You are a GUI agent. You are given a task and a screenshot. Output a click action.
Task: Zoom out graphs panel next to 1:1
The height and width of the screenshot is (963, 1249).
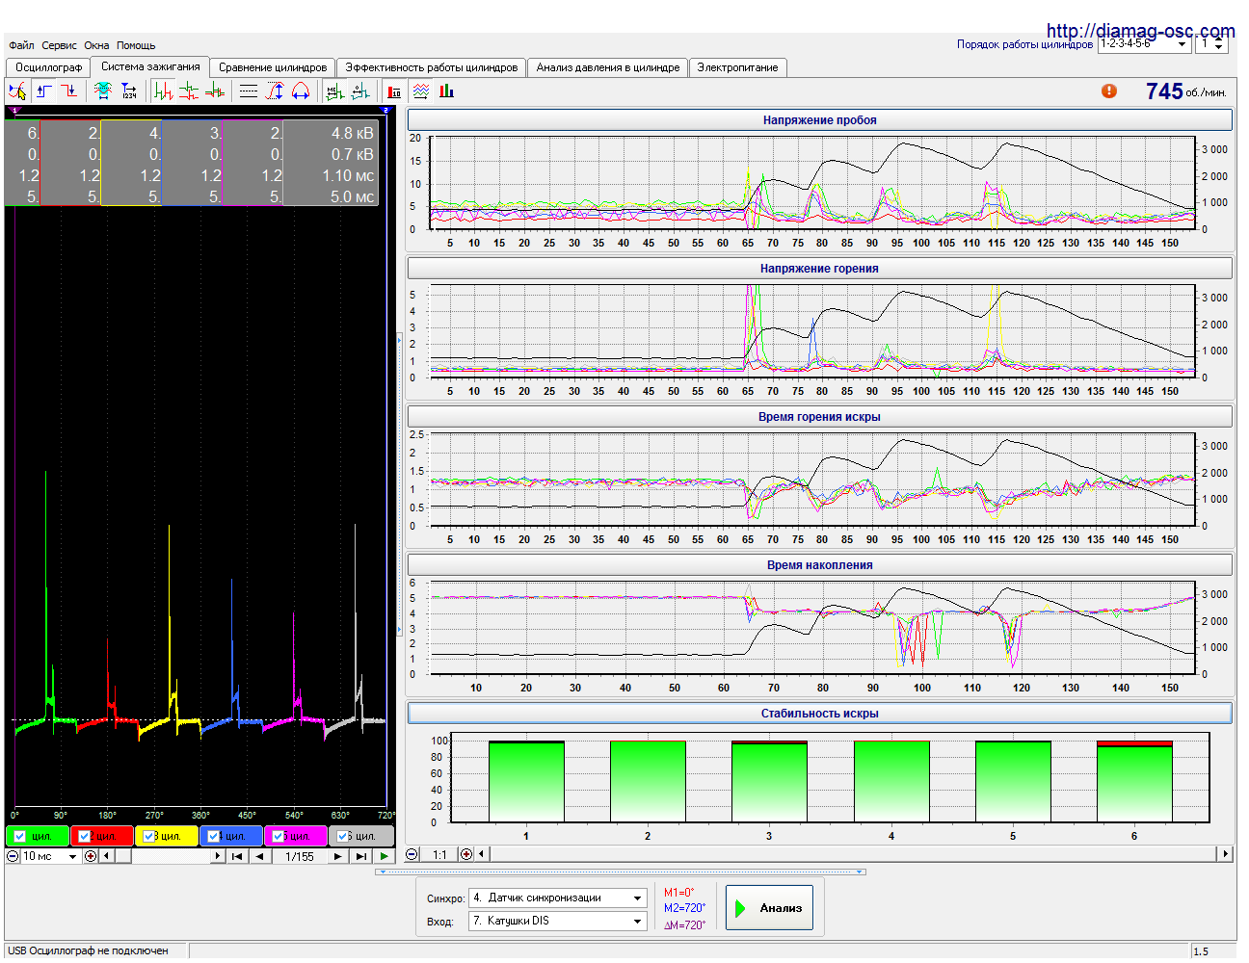point(412,854)
